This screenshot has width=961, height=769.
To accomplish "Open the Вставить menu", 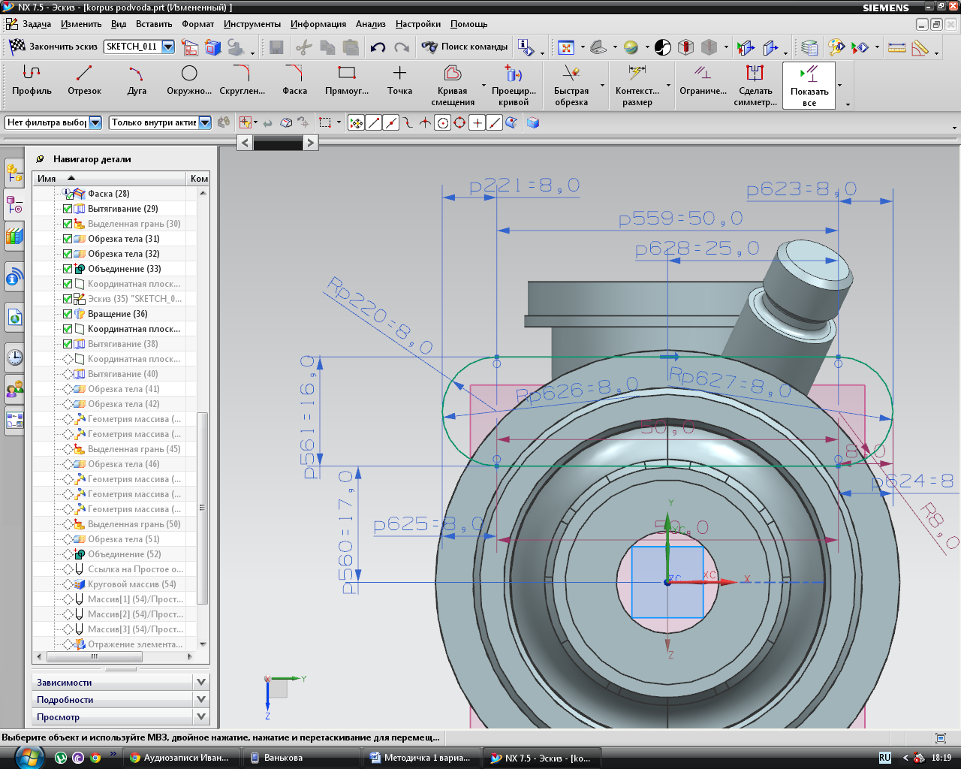I will pos(154,24).
